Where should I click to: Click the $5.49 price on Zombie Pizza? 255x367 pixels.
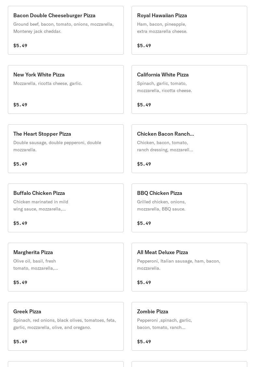[x=144, y=342]
